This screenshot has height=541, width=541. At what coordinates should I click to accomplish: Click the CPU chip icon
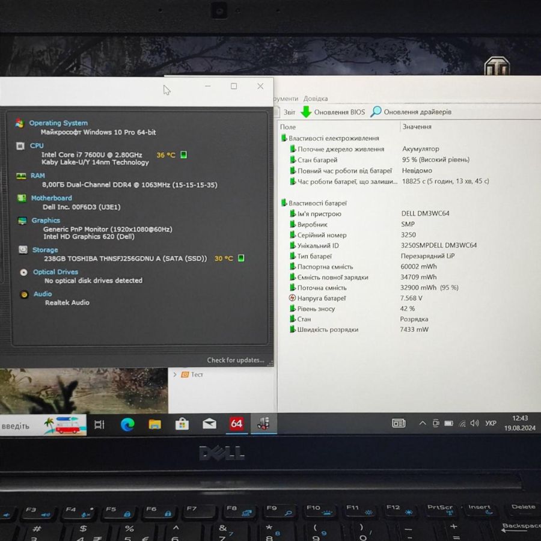coord(20,146)
